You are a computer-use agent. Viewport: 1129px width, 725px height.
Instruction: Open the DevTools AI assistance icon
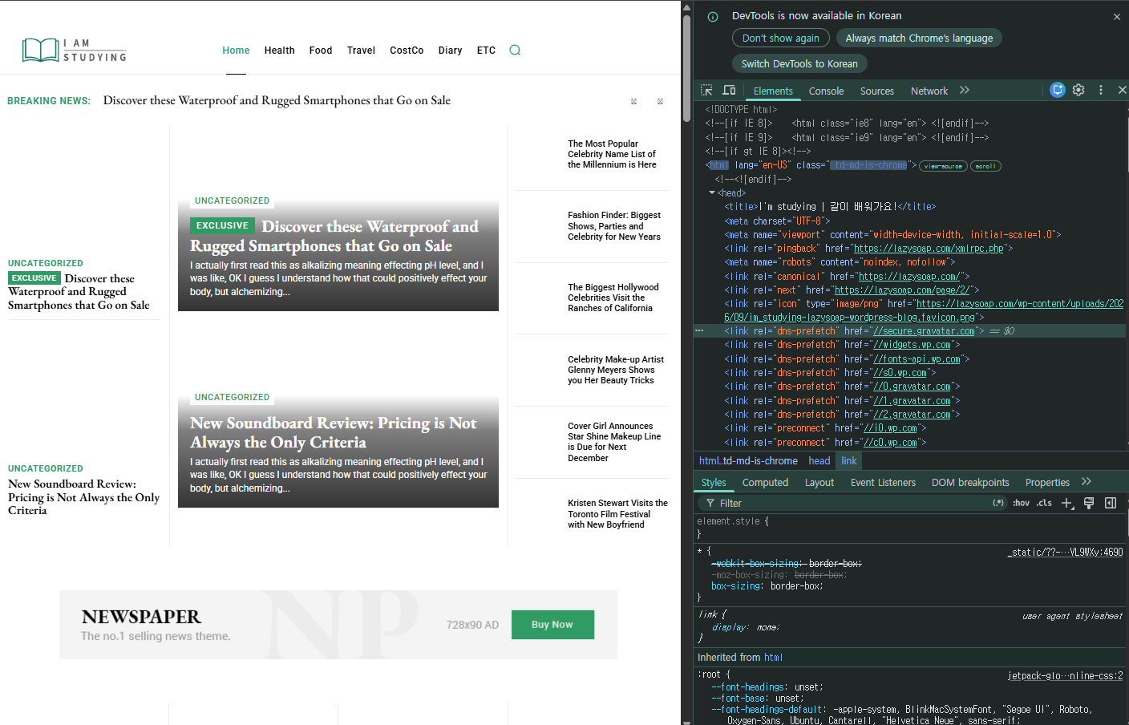pyautogui.click(x=1058, y=90)
